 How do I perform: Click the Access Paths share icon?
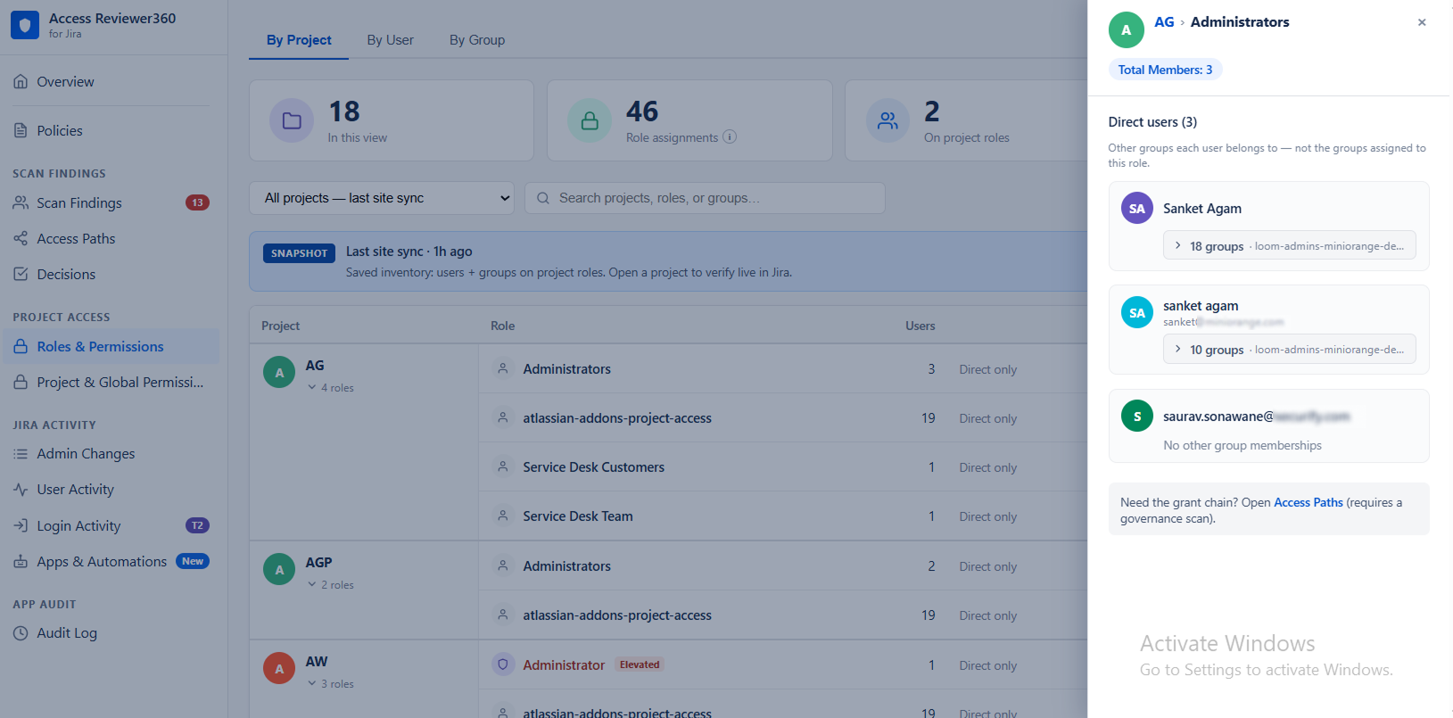pyautogui.click(x=21, y=238)
